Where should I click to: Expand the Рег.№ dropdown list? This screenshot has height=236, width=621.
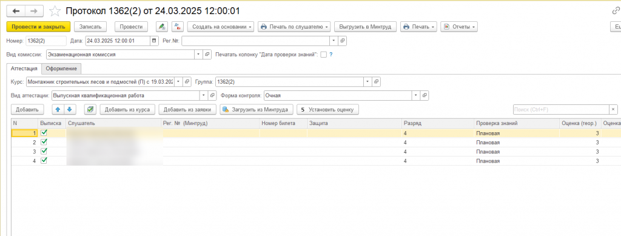tap(334, 41)
